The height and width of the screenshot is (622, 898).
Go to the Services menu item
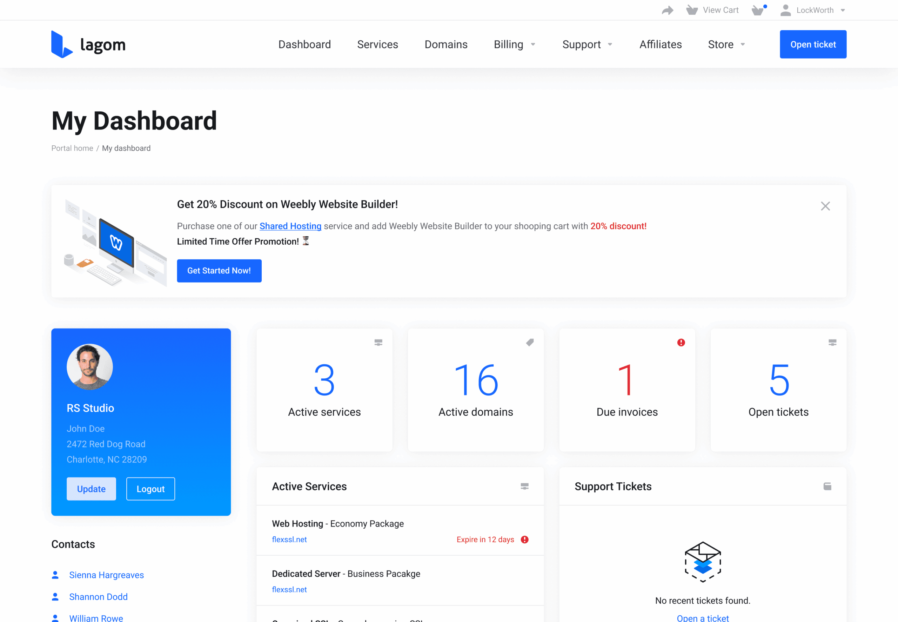coord(377,45)
